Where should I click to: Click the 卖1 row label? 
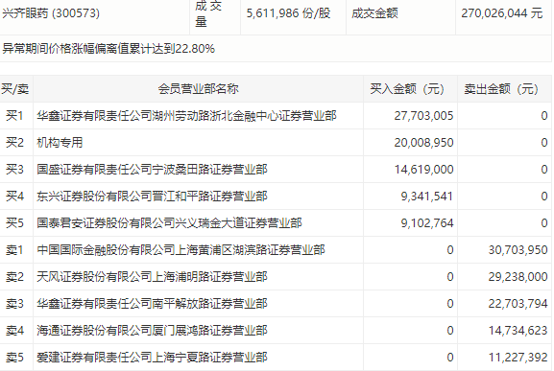(x=14, y=250)
